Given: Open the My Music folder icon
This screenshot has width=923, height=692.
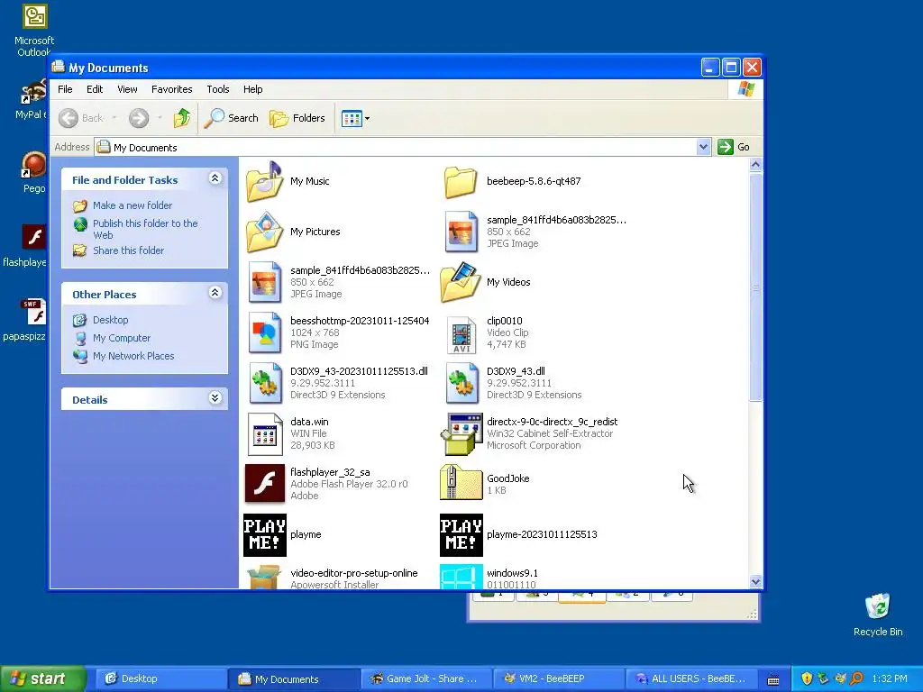Looking at the screenshot, I should [264, 181].
